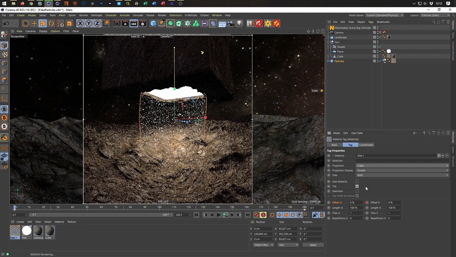Uncheck the Tile checkbox
Screen dimensions: 456x257
coord(357,186)
